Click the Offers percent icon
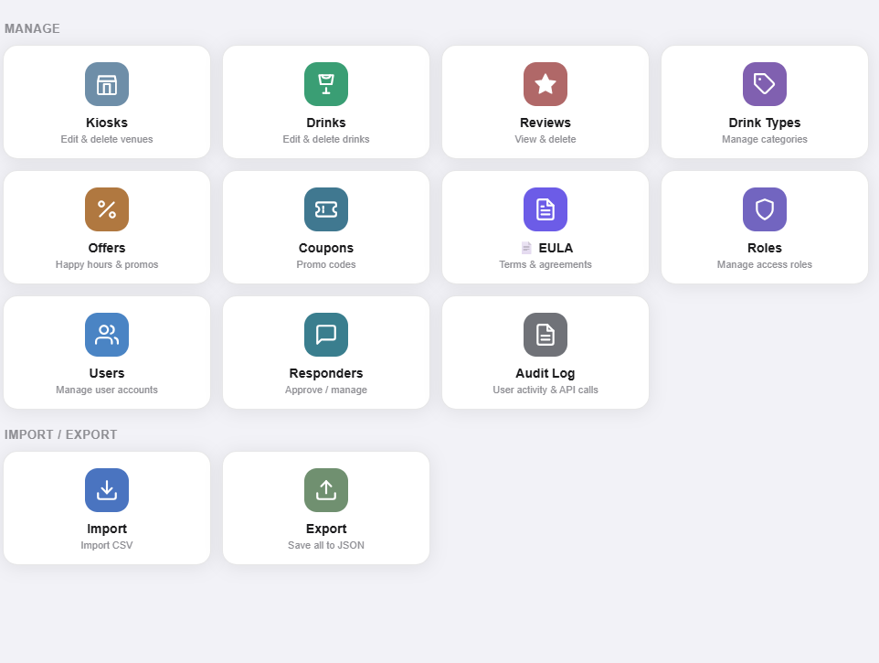This screenshot has height=663, width=879. tap(107, 209)
